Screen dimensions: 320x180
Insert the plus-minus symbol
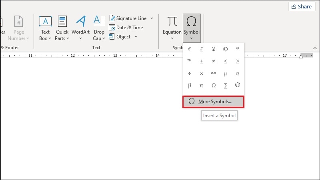click(202, 61)
